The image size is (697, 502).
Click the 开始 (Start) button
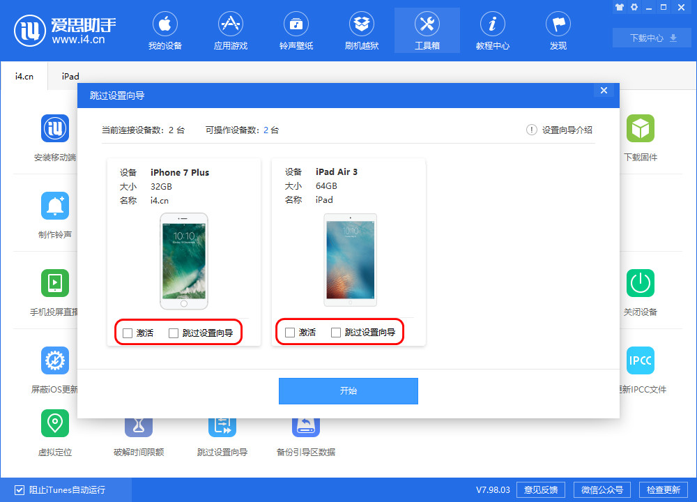point(348,390)
